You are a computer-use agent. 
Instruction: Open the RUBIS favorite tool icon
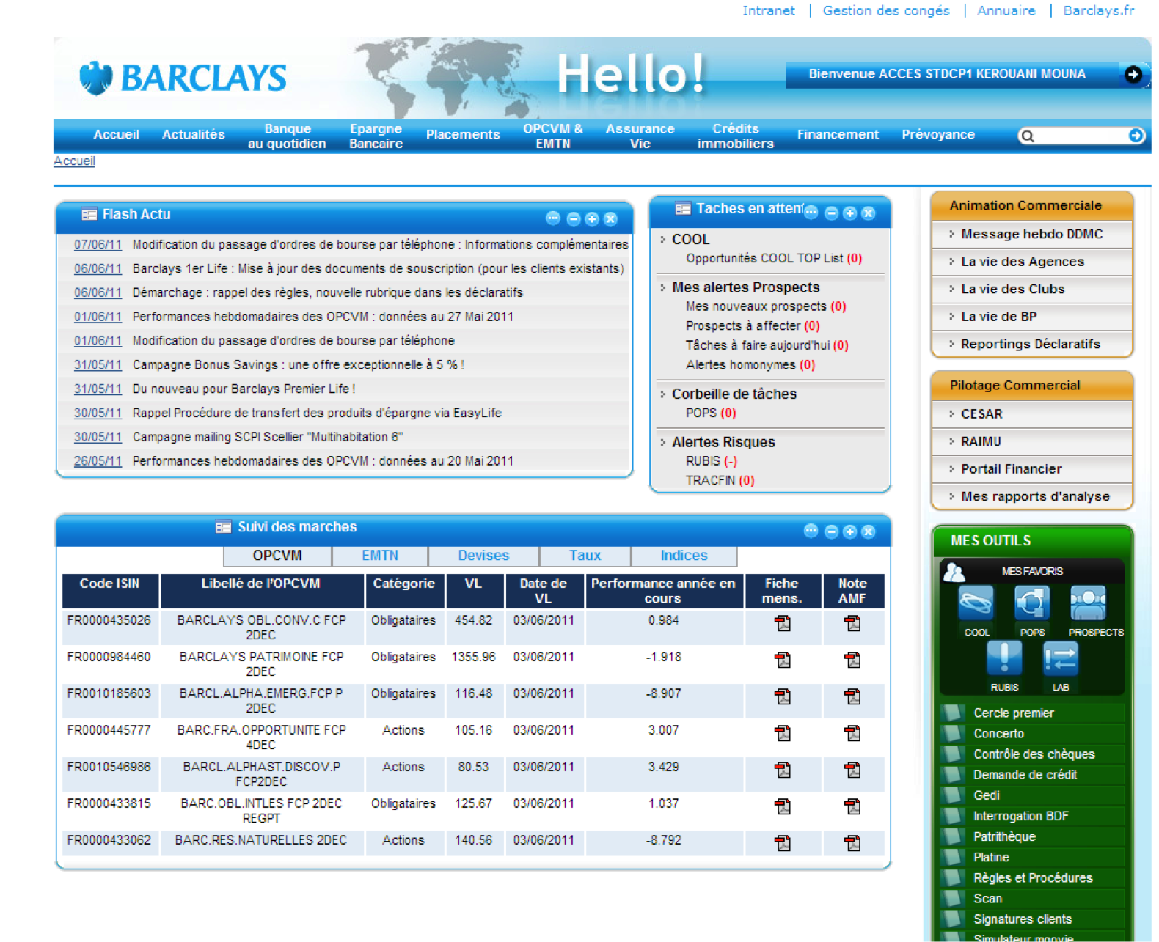pos(1003,658)
